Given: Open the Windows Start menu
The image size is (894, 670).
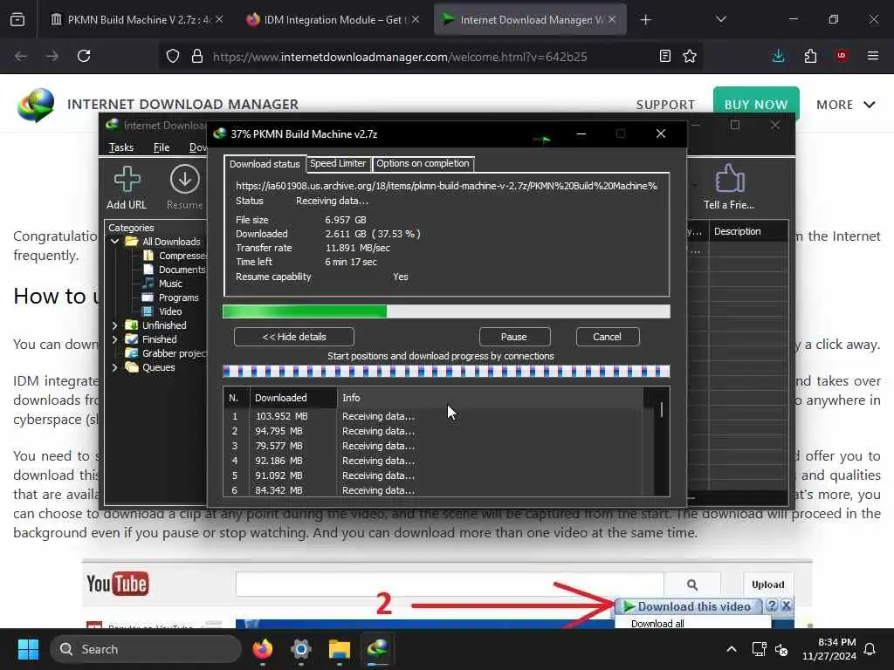Looking at the screenshot, I should [28, 649].
